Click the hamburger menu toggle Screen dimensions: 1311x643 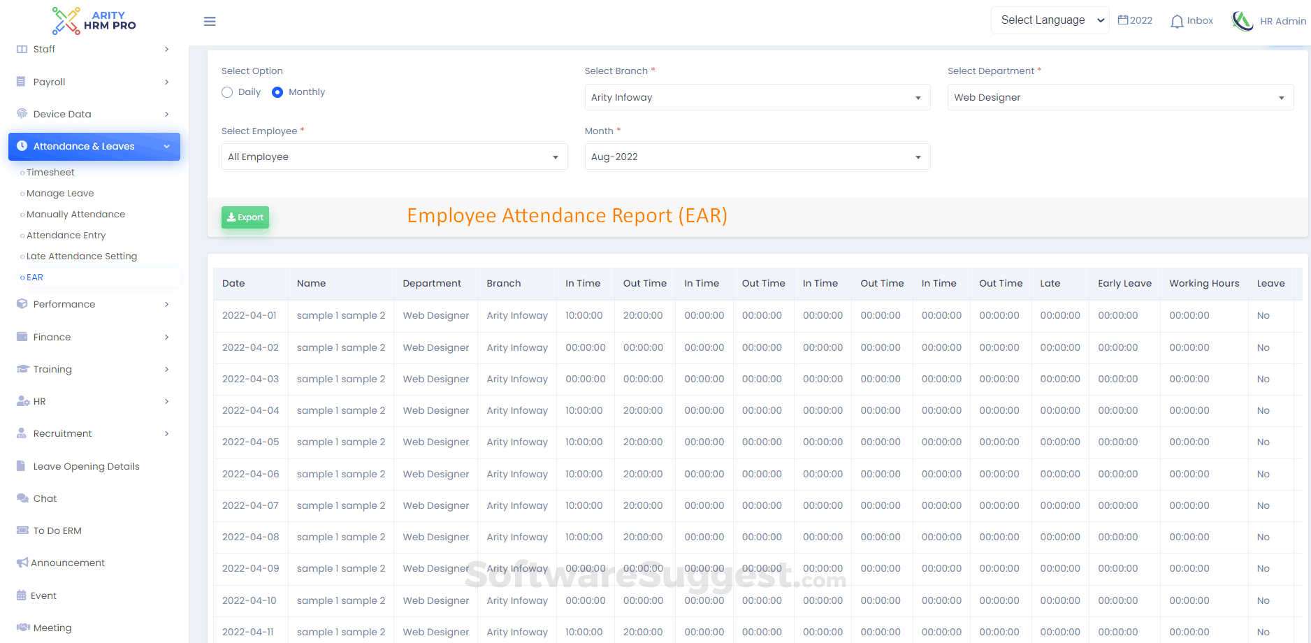(x=210, y=21)
